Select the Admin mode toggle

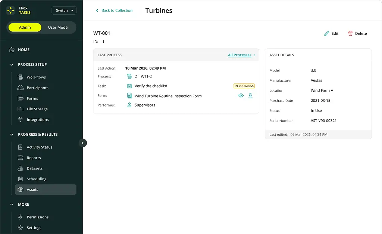click(25, 28)
